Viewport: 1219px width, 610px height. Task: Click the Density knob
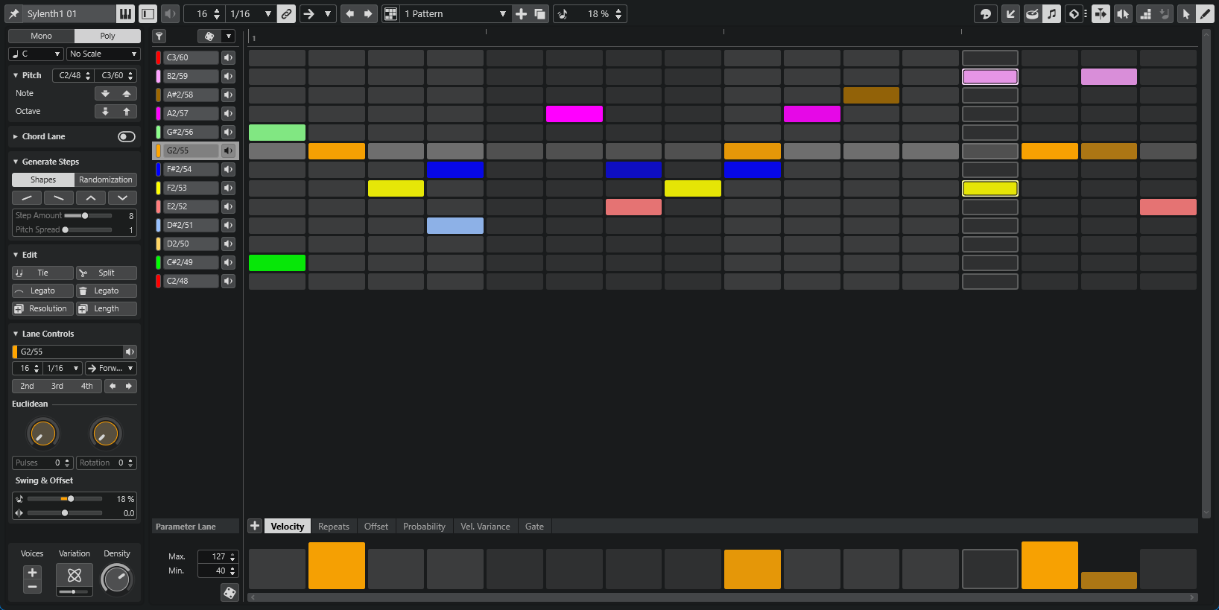[116, 579]
